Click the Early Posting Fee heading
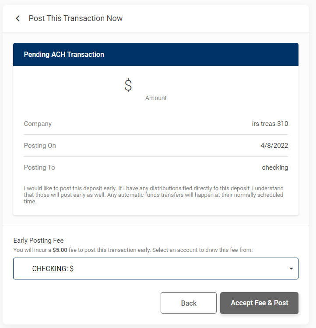Screen dimensions: 316x328 tap(39, 241)
